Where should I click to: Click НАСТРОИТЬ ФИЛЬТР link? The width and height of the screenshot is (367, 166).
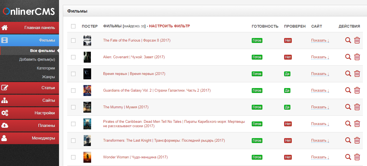click(x=169, y=26)
